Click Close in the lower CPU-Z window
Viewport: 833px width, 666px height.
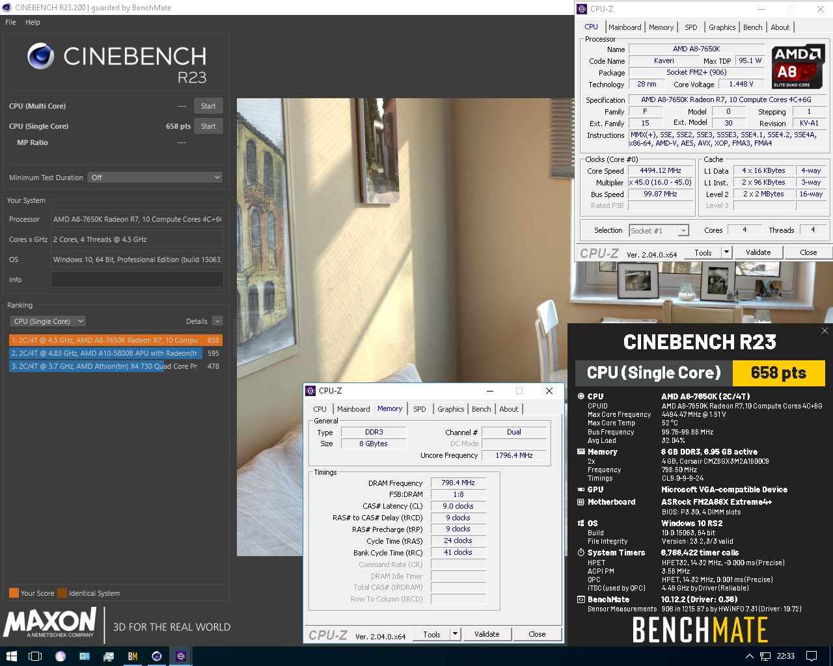[537, 634]
